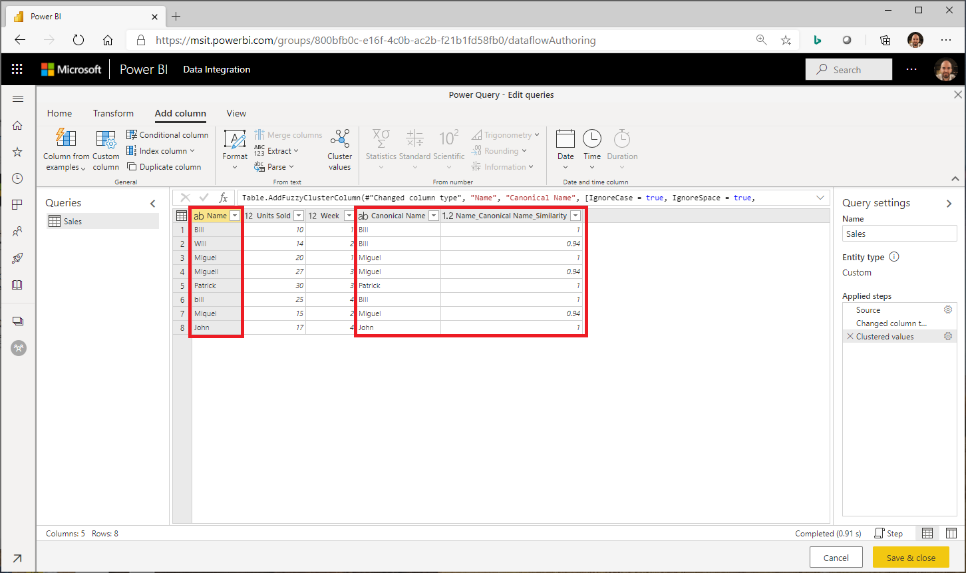966x573 pixels.
Task: Open Recent clock icon in sidebar
Action: 18,178
